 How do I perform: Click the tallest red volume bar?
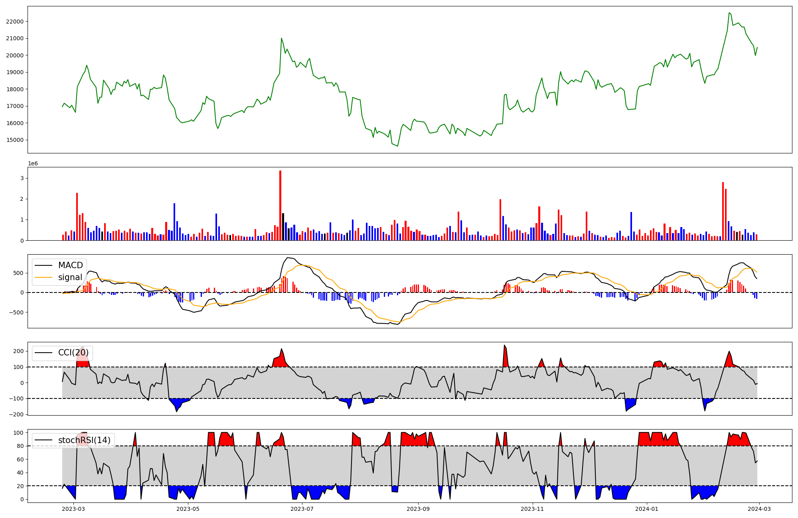(x=280, y=205)
